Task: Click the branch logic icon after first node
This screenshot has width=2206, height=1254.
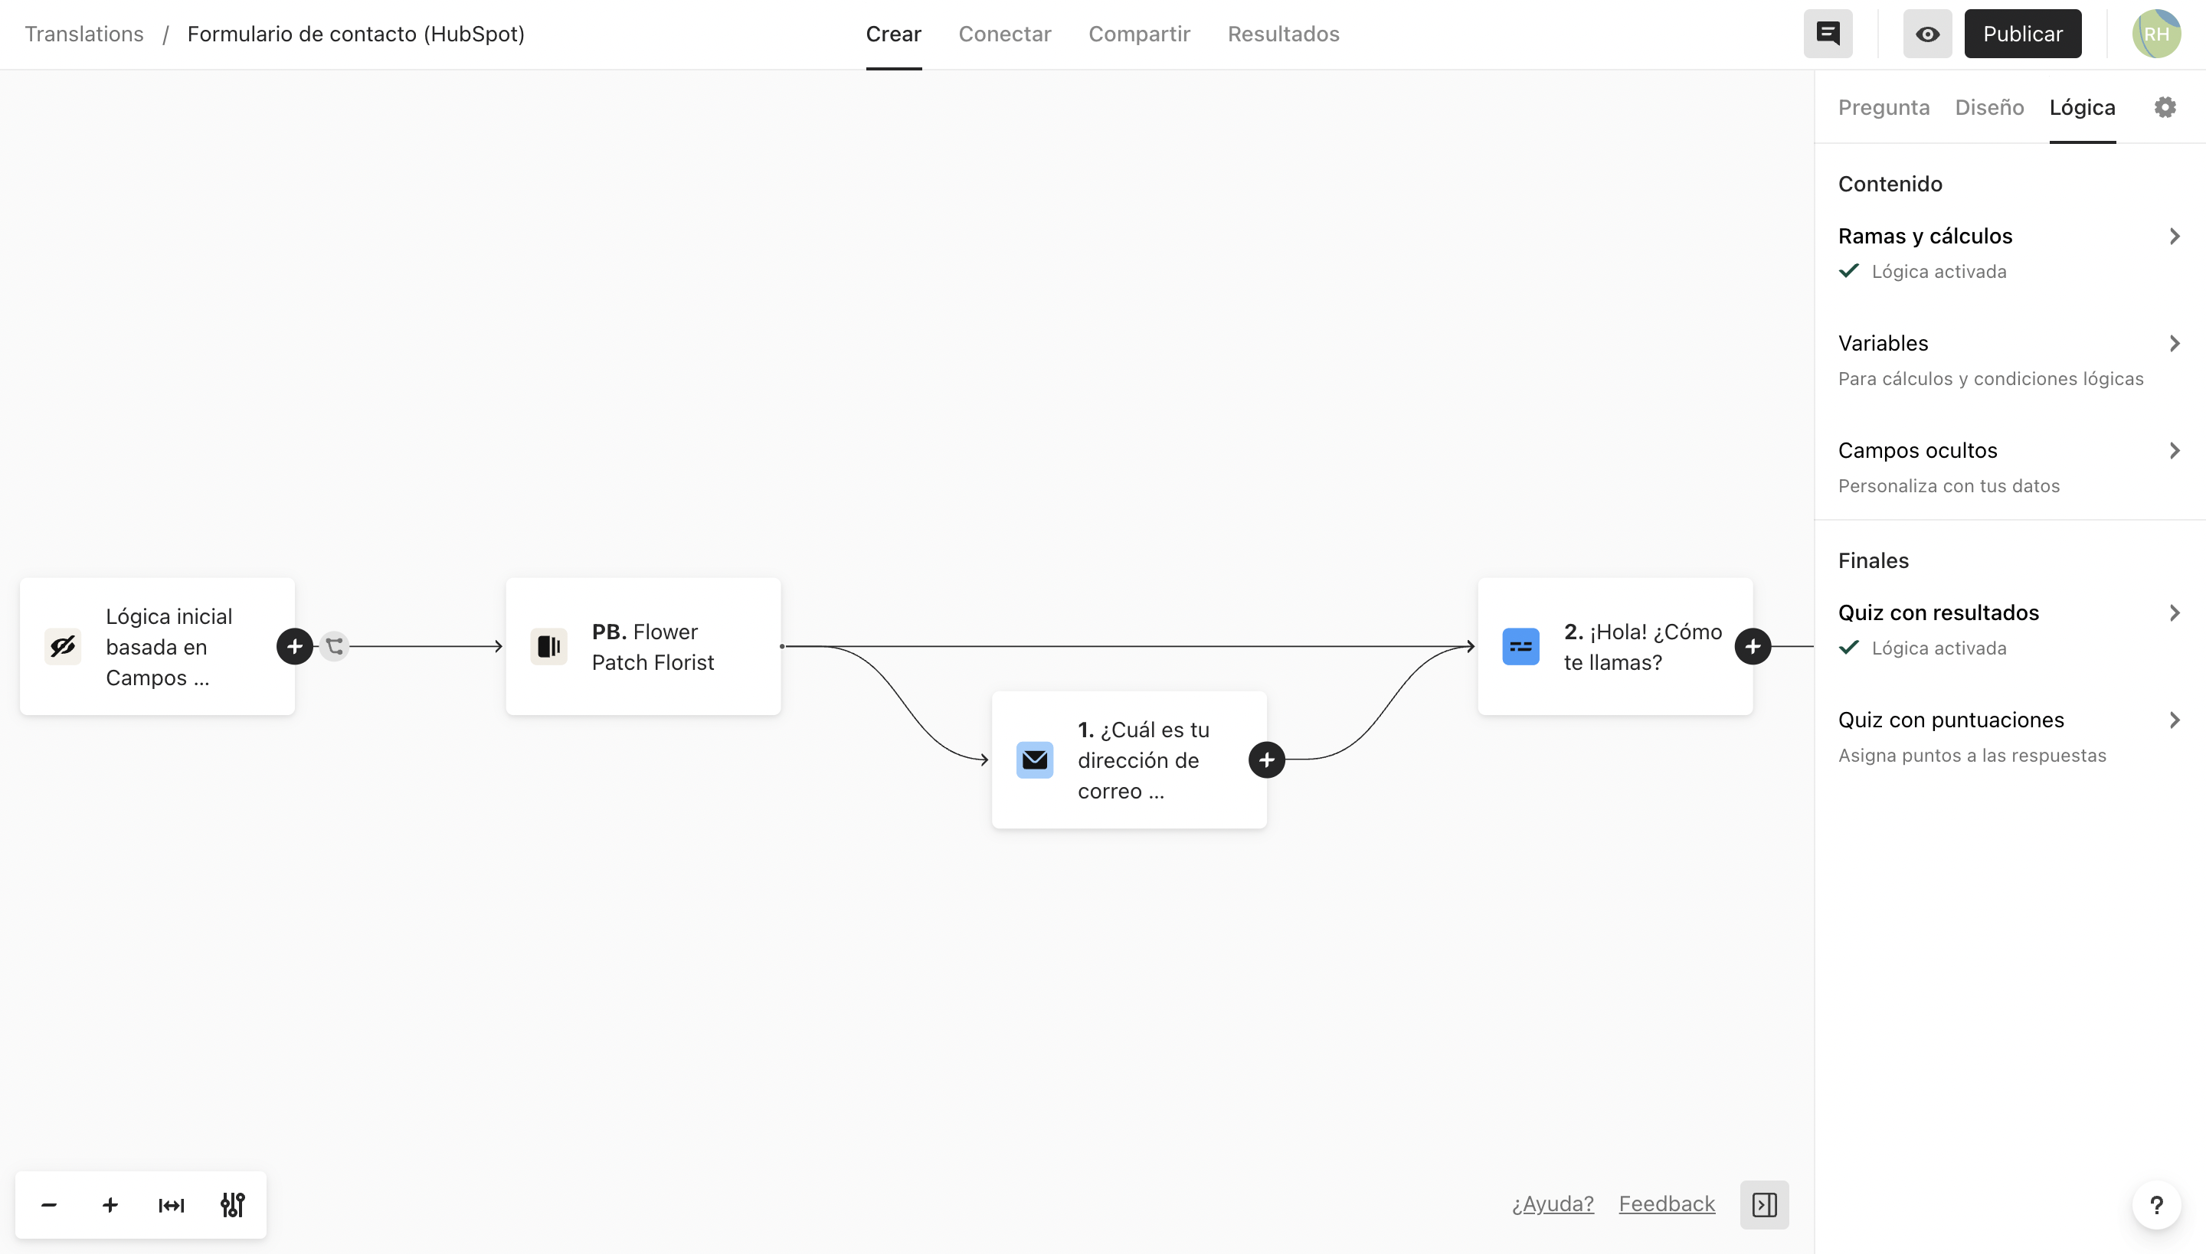Action: pos(334,646)
